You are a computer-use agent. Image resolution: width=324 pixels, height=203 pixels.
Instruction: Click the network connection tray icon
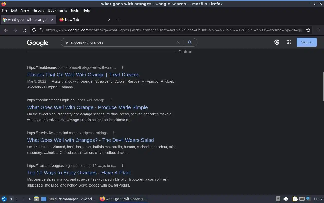coord(302,199)
